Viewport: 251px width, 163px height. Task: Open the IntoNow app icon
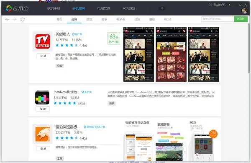(42, 97)
